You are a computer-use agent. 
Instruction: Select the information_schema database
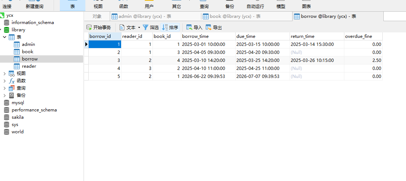pos(32,23)
